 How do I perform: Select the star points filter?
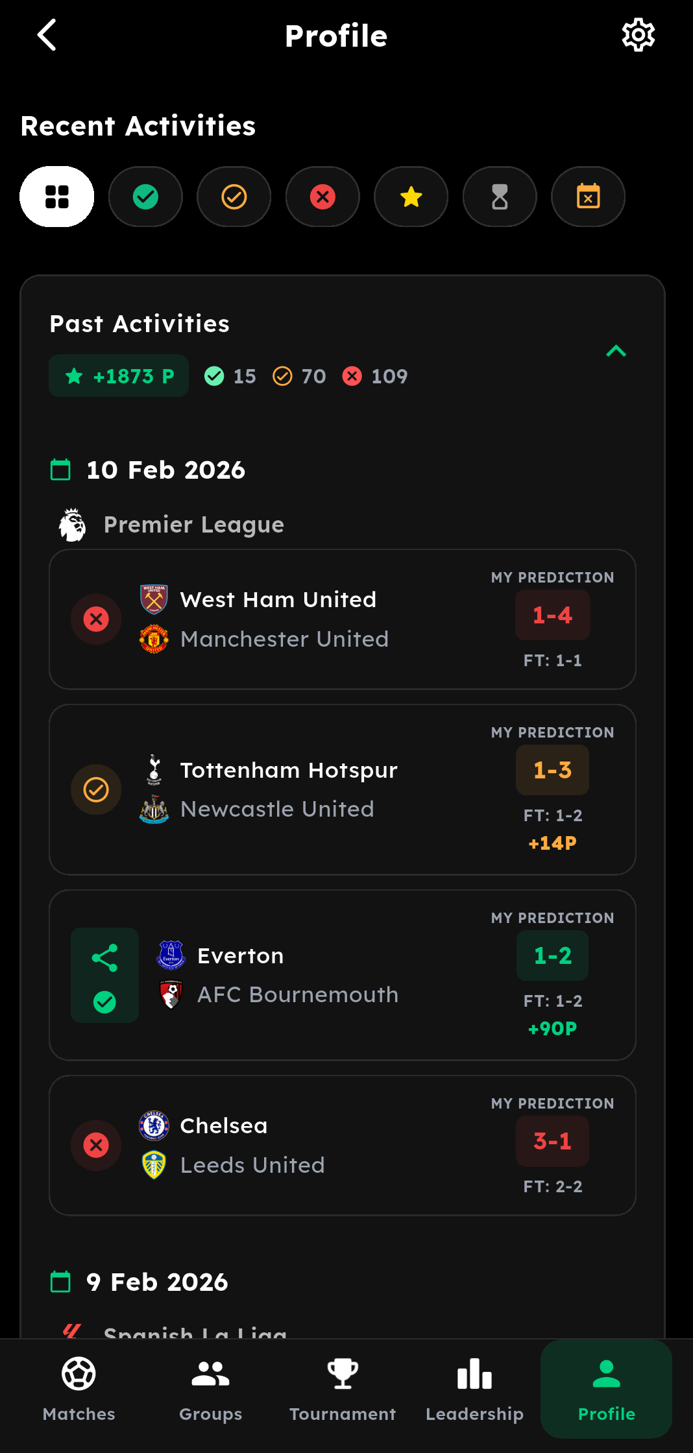point(411,197)
